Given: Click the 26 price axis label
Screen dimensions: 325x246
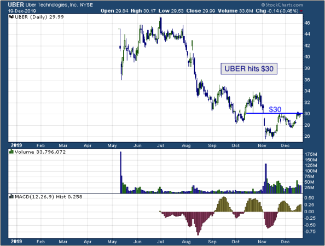Looking at the screenshot, I should (x=307, y=136).
